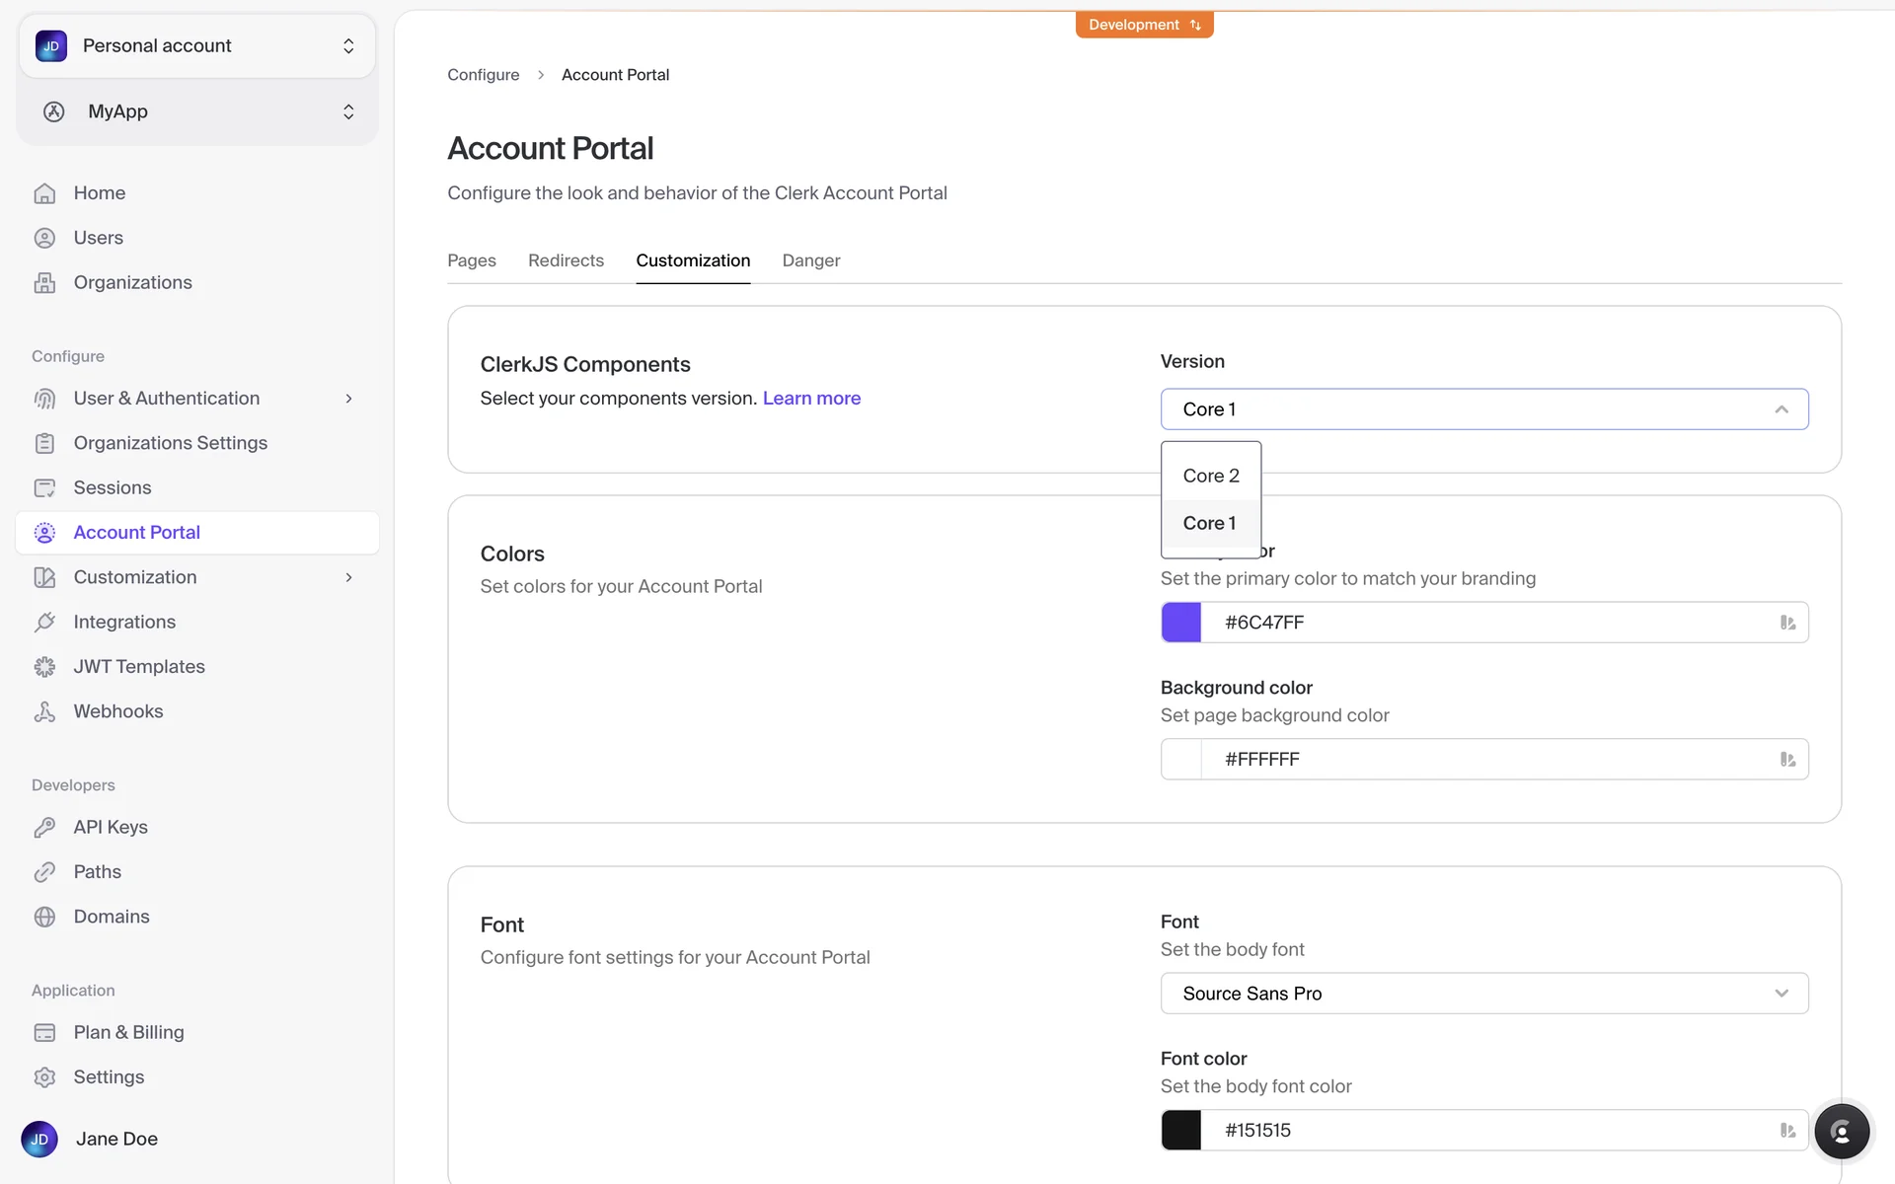
Task: Click the JWT Templates gear icon
Action: (x=44, y=667)
